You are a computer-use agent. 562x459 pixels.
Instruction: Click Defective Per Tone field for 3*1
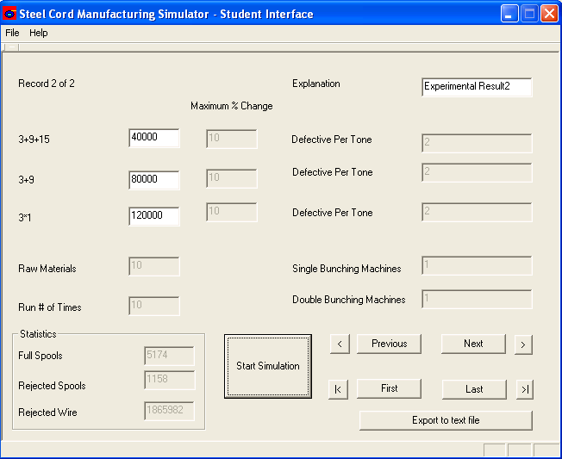(x=477, y=213)
